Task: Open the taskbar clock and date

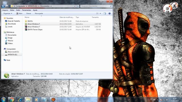Action: [174, 100]
